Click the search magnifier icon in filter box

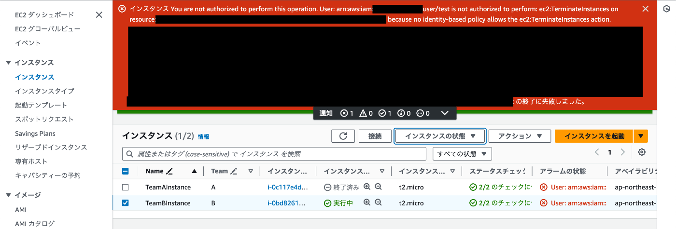[129, 154]
